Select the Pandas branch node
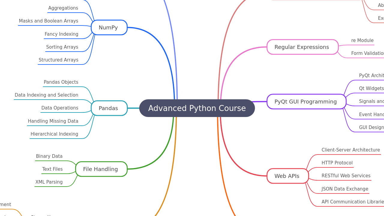The image size is (384, 216). click(x=109, y=108)
